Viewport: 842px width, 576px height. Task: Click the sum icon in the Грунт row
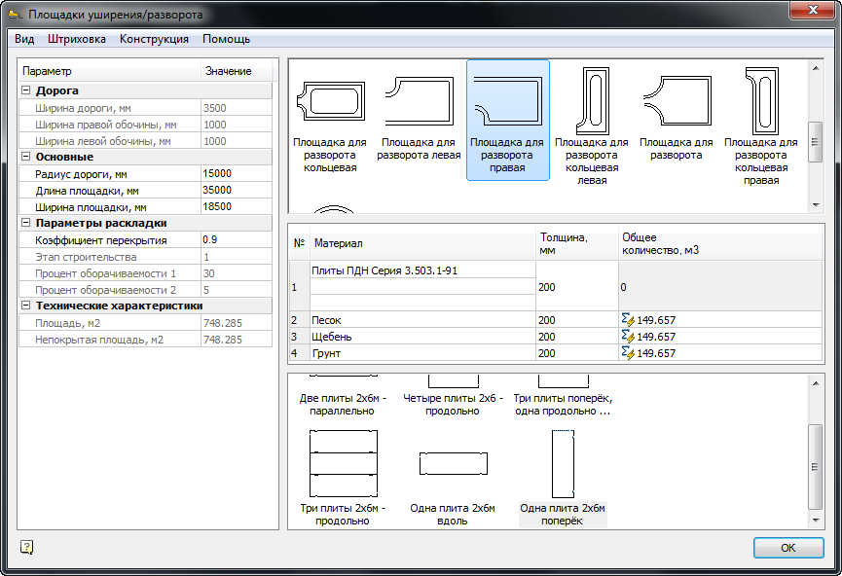(628, 352)
